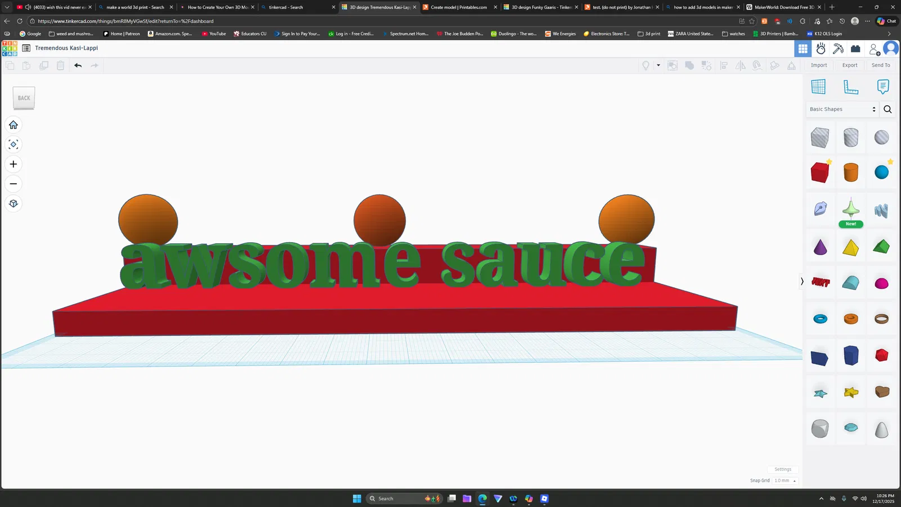
Task: Search shapes with the magnifier icon
Action: (887, 109)
